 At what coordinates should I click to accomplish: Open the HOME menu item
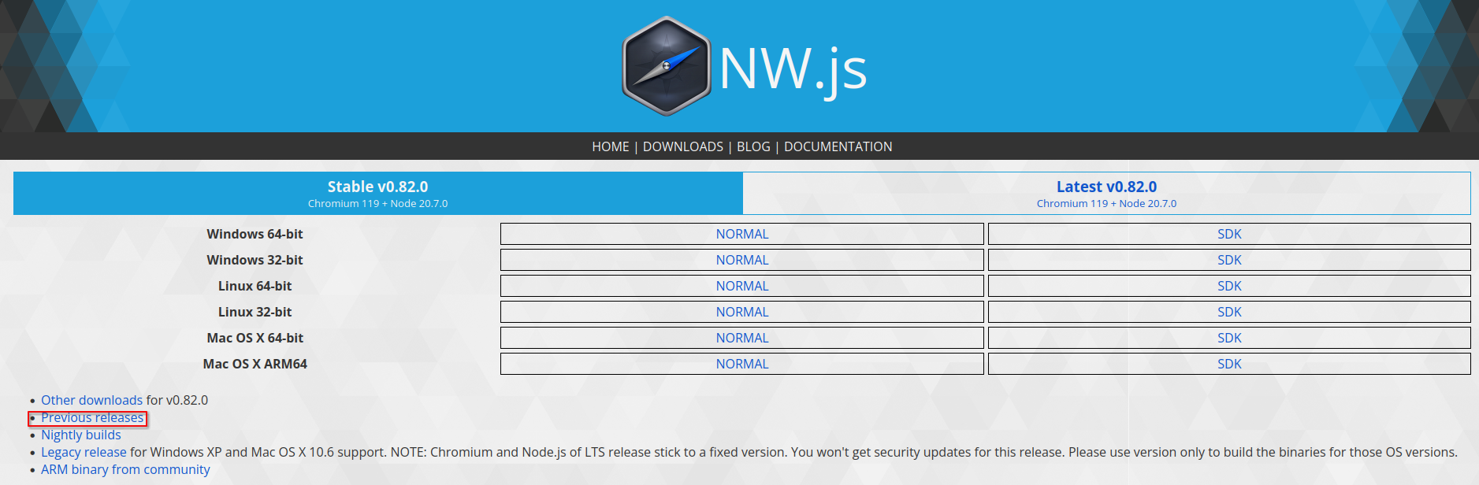click(x=610, y=146)
